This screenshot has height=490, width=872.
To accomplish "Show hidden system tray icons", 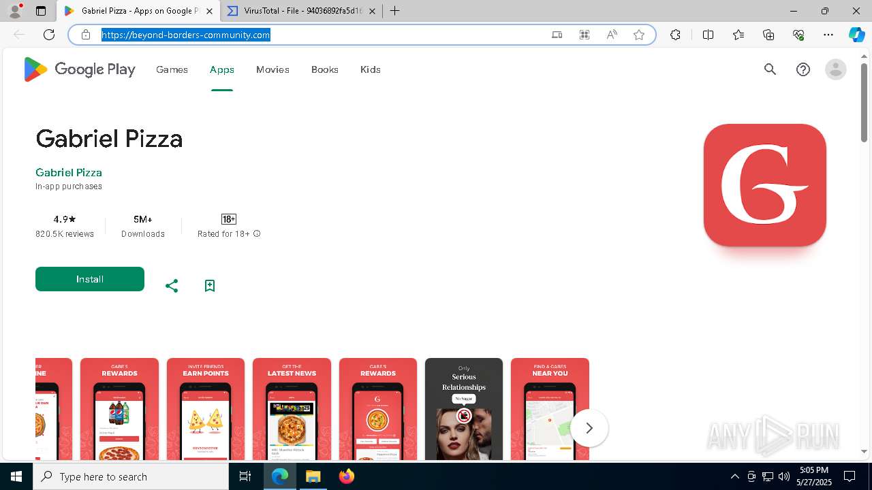I will (x=734, y=476).
